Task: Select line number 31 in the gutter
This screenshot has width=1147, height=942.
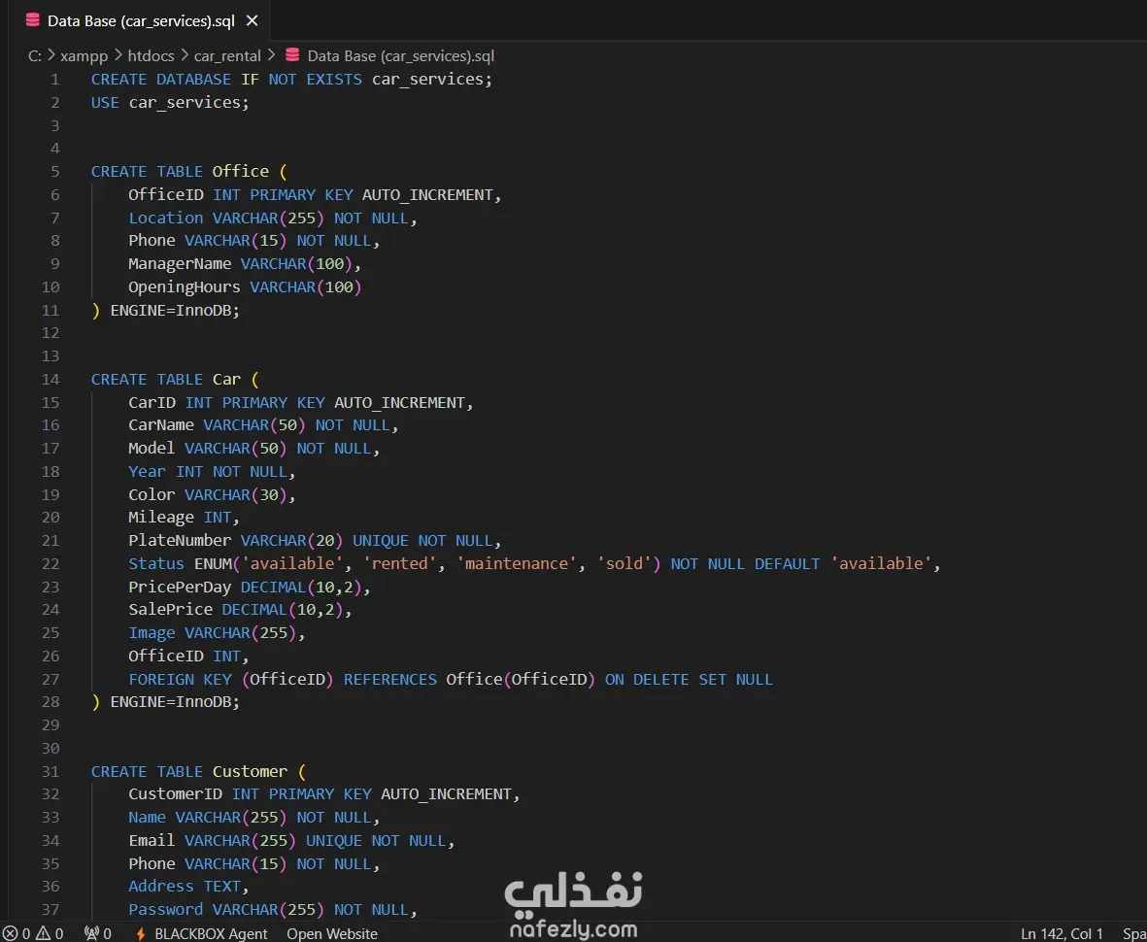Action: (51, 772)
